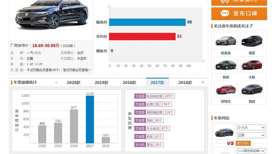272x154 pixels.
Task: Click the 君越 text link
Action: (x=252, y=101)
